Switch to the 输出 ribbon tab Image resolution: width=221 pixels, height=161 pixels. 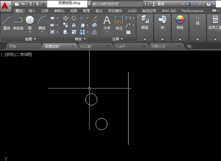coord(99,11)
